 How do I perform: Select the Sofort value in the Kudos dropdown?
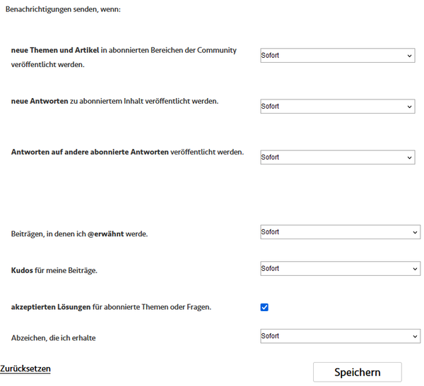tap(270, 268)
